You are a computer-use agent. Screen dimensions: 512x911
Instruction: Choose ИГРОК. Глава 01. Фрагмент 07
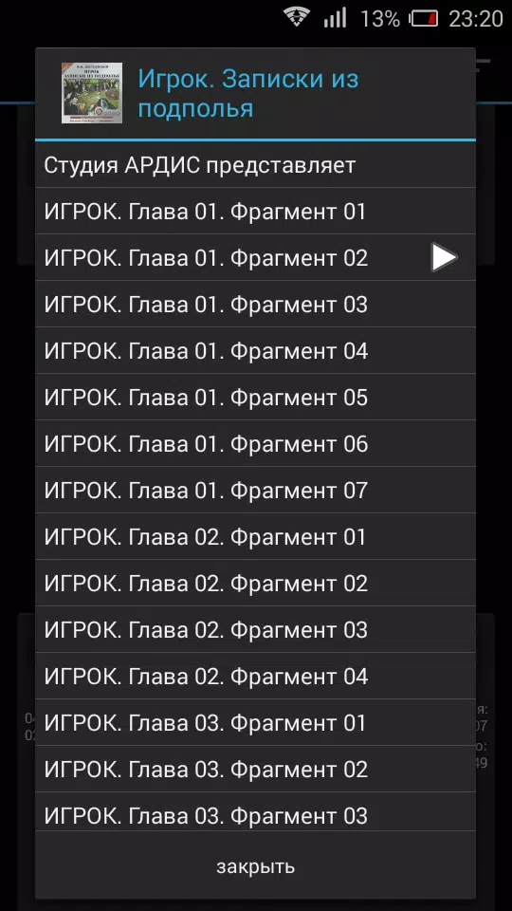click(255, 491)
